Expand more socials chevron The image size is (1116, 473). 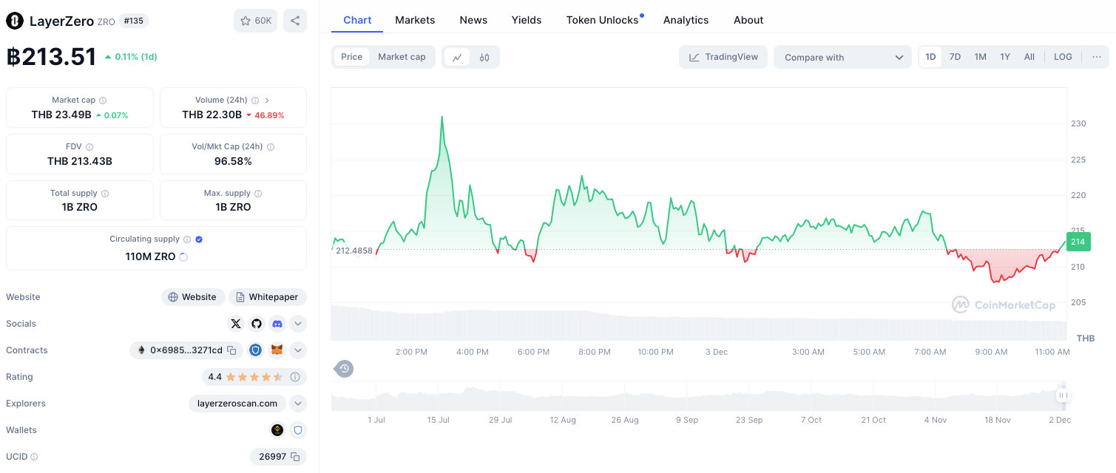click(x=298, y=324)
